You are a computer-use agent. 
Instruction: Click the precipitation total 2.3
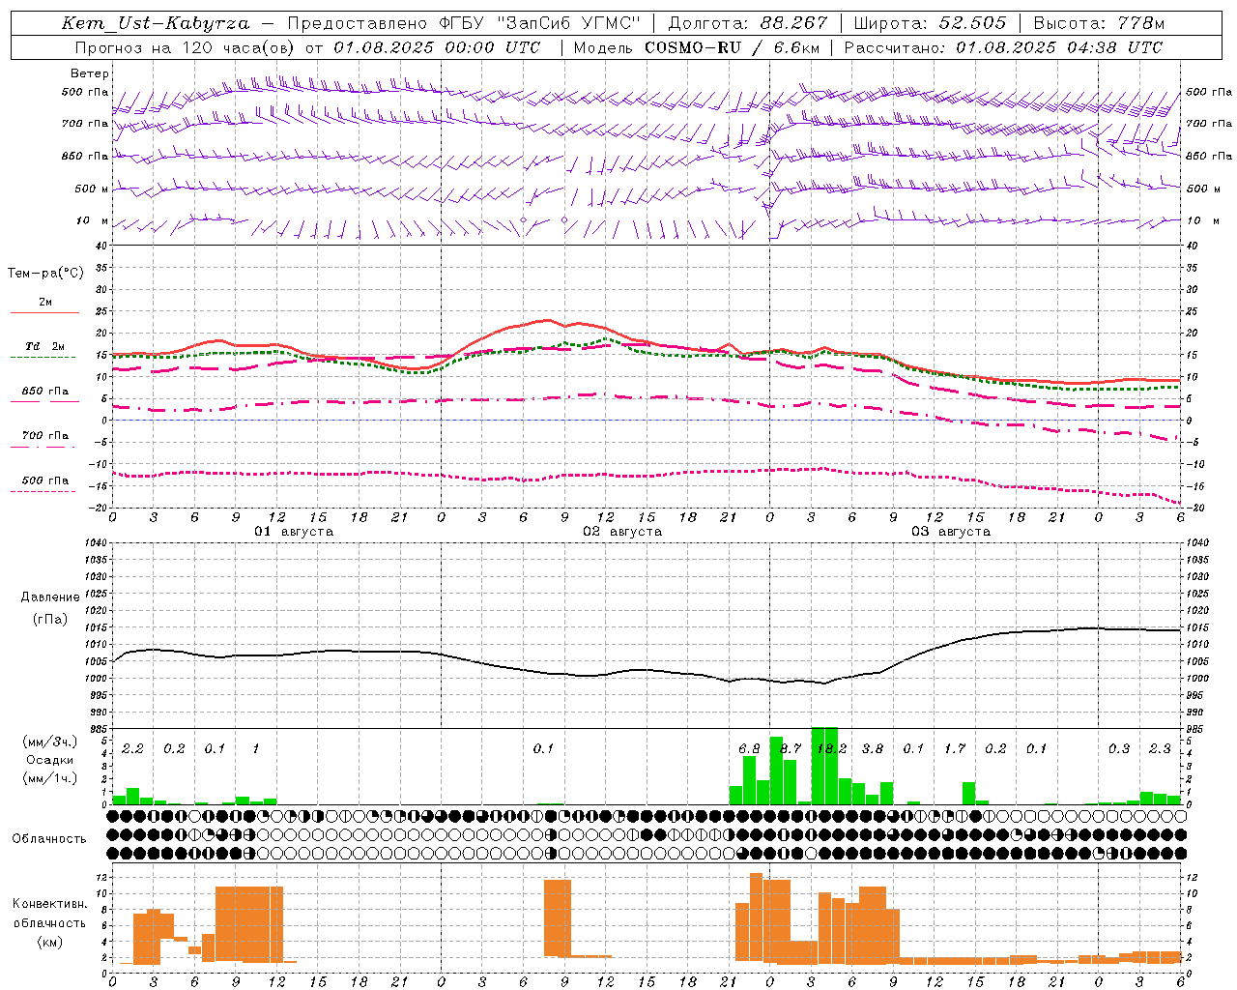pos(1160,749)
